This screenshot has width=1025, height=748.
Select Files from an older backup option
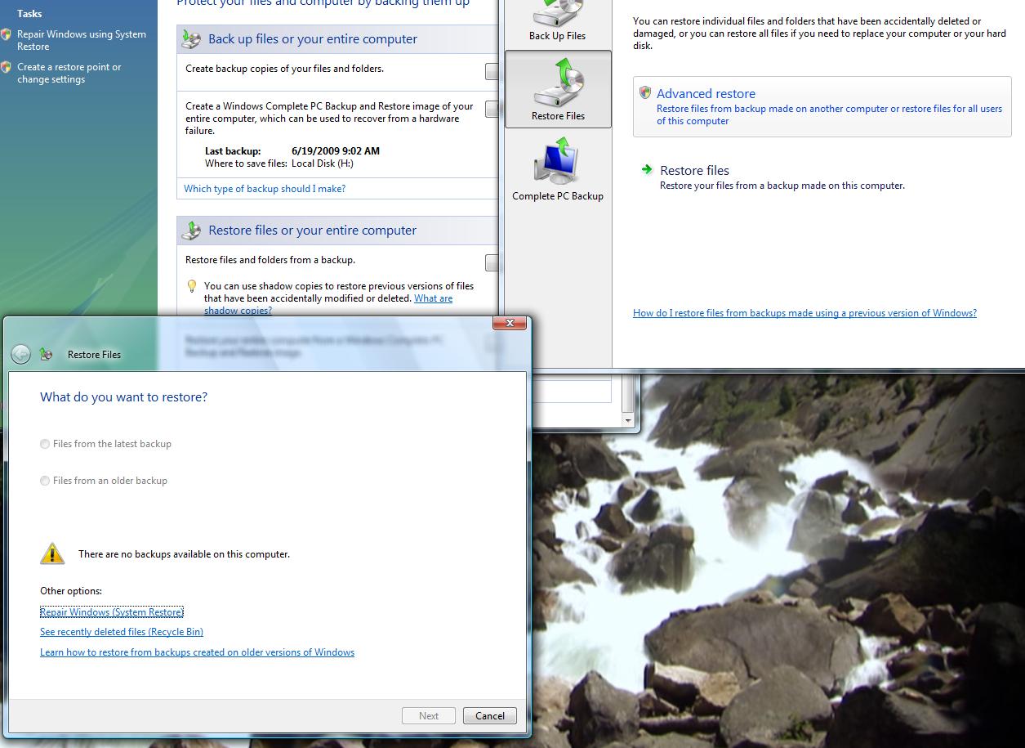104,481
